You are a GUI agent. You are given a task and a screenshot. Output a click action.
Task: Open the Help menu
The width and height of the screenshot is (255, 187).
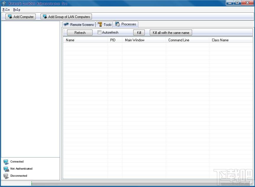click(x=17, y=9)
